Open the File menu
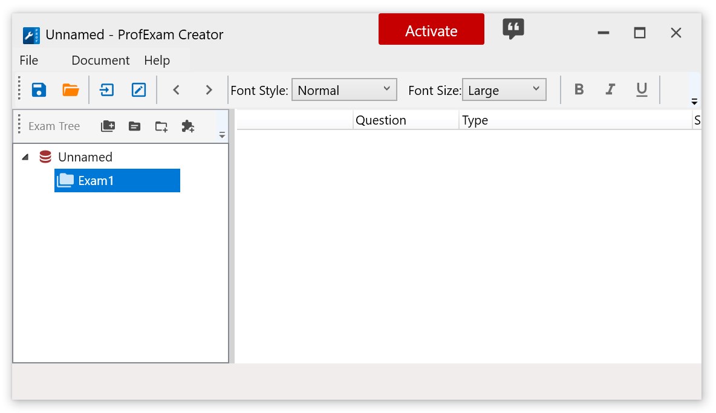 click(28, 60)
